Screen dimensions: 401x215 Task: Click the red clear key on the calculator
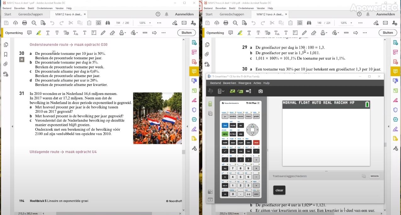256,142
